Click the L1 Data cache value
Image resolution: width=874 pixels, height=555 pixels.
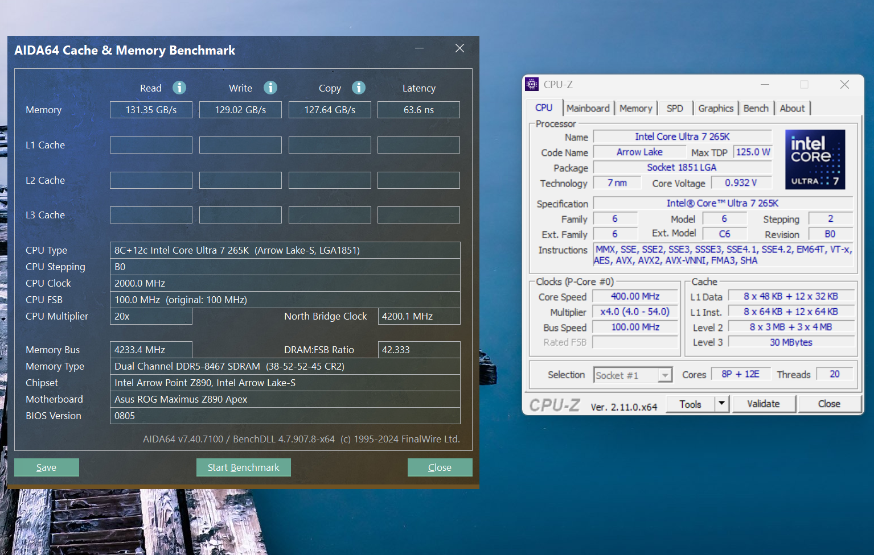tap(791, 296)
